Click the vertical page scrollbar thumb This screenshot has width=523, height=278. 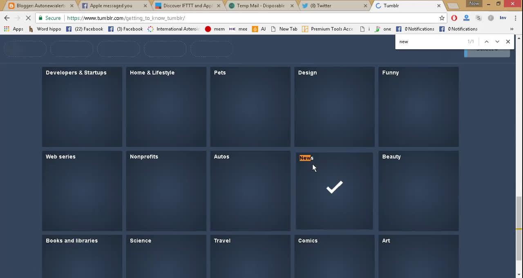coord(519,228)
